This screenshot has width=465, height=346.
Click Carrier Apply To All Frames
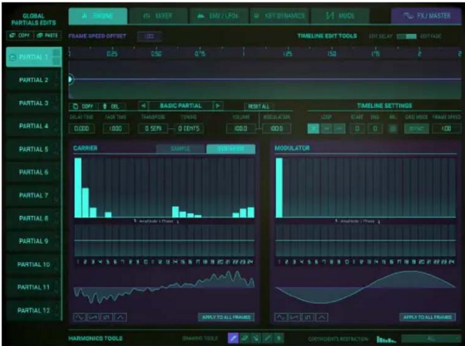pyautogui.click(x=226, y=317)
